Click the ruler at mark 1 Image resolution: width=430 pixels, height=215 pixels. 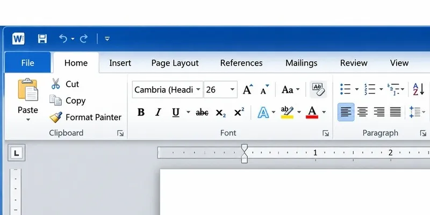316,153
